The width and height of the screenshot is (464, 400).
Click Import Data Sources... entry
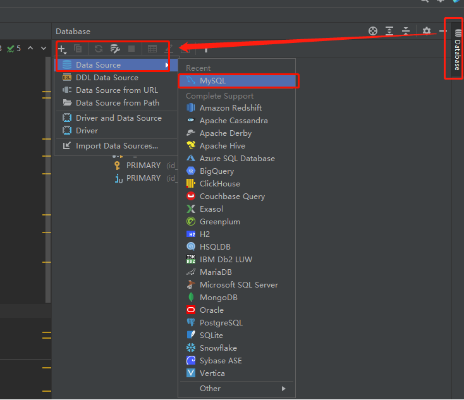(116, 146)
